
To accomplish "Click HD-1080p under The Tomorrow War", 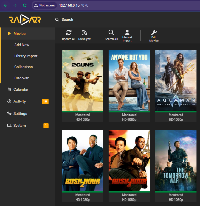I will [x=176, y=200].
